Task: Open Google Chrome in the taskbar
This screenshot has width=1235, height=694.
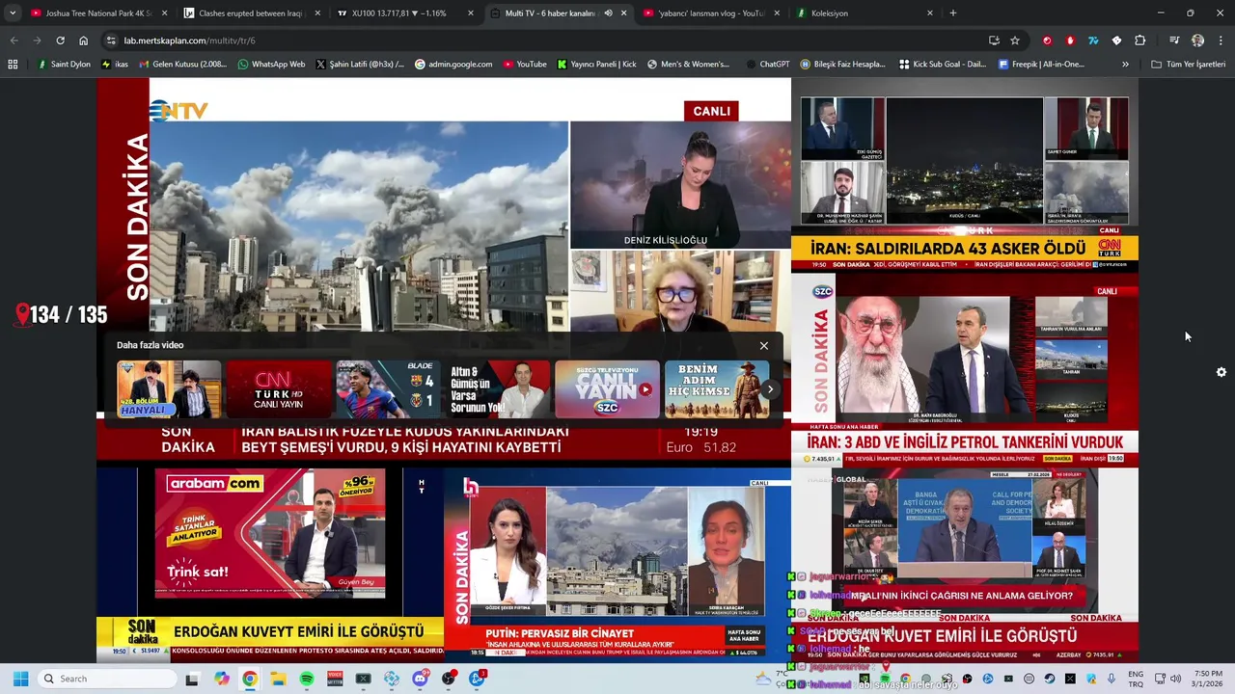Action: pos(250,679)
